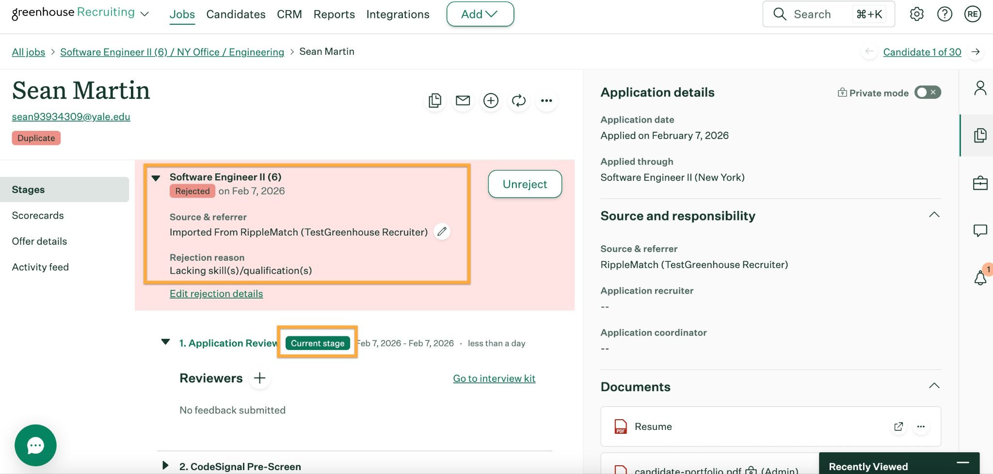Open the chat bubble widget
Viewport: 993px width, 474px height.
[x=35, y=445]
